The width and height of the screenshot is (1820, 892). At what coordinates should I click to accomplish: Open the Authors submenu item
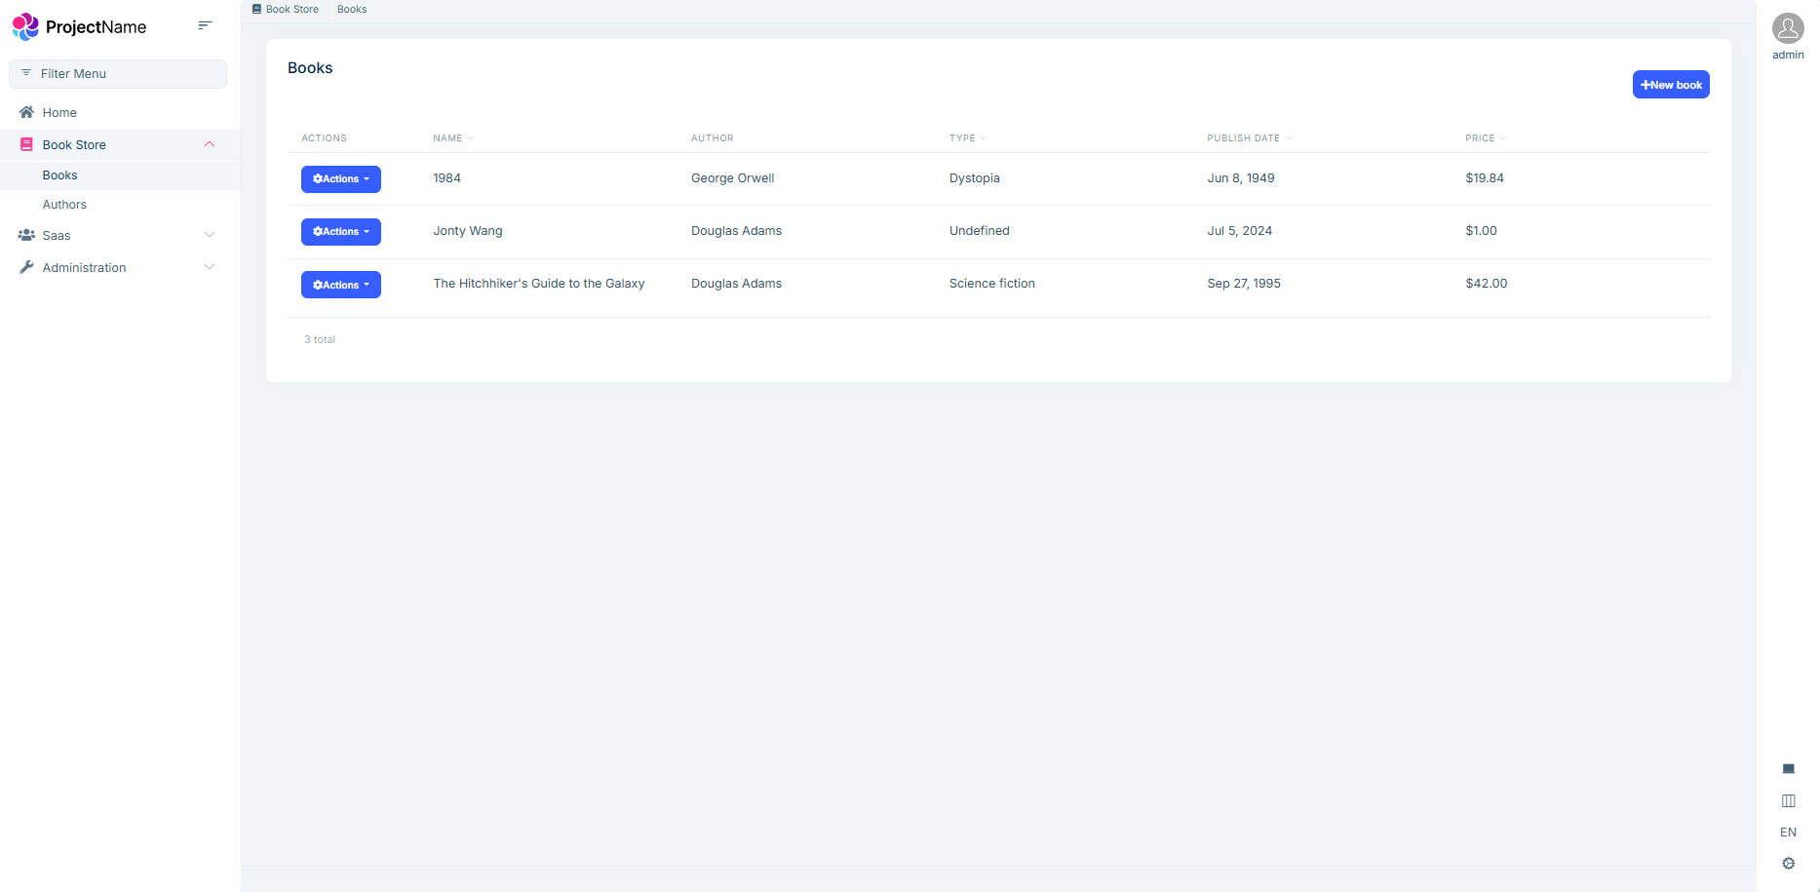tap(64, 205)
